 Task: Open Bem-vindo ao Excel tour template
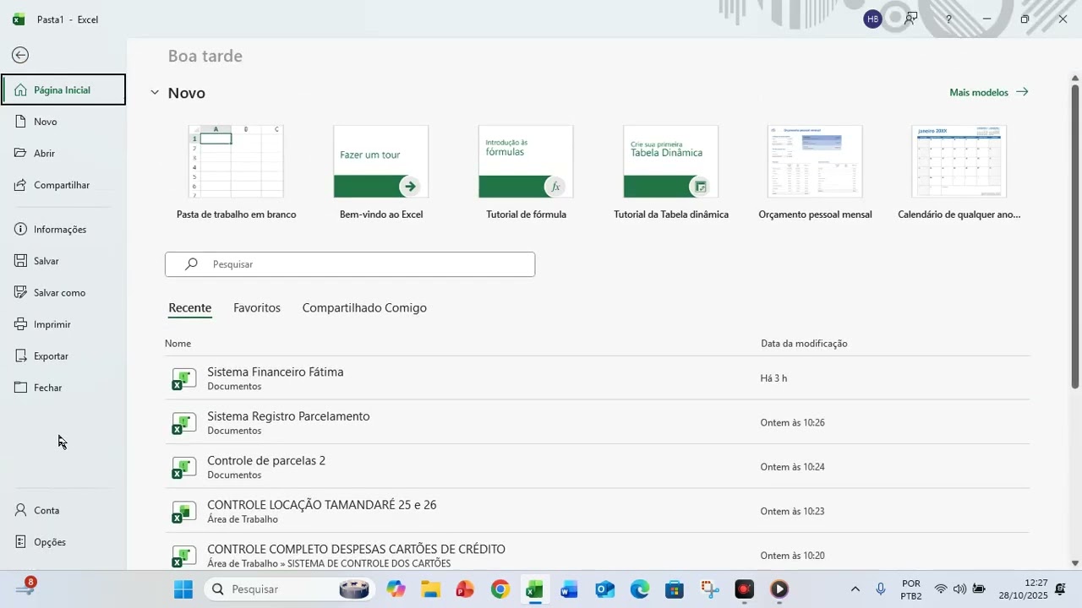coord(381,173)
